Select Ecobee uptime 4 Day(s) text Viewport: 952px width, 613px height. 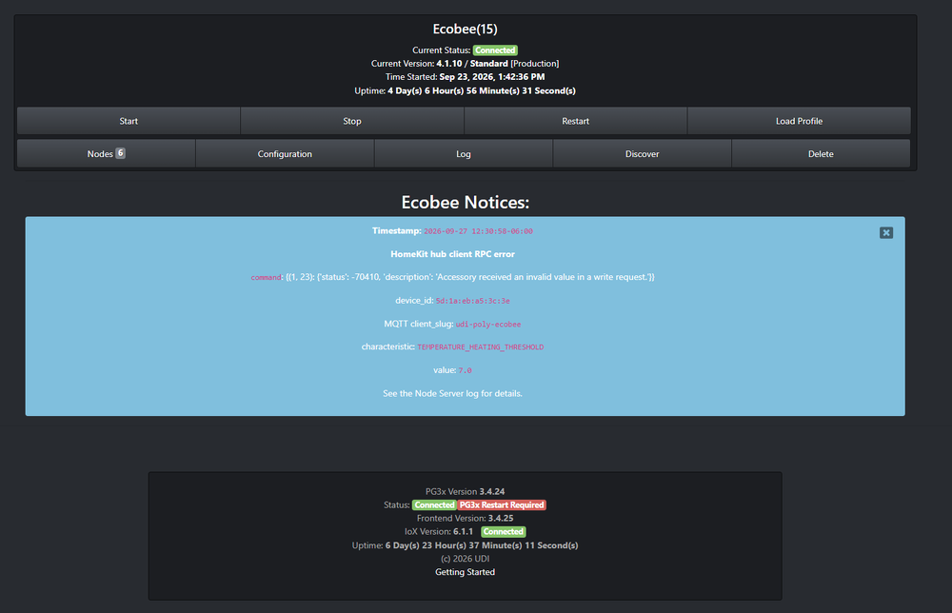click(466, 90)
